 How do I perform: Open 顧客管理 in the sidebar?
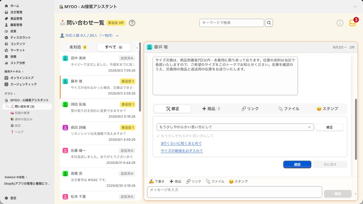tap(16, 25)
